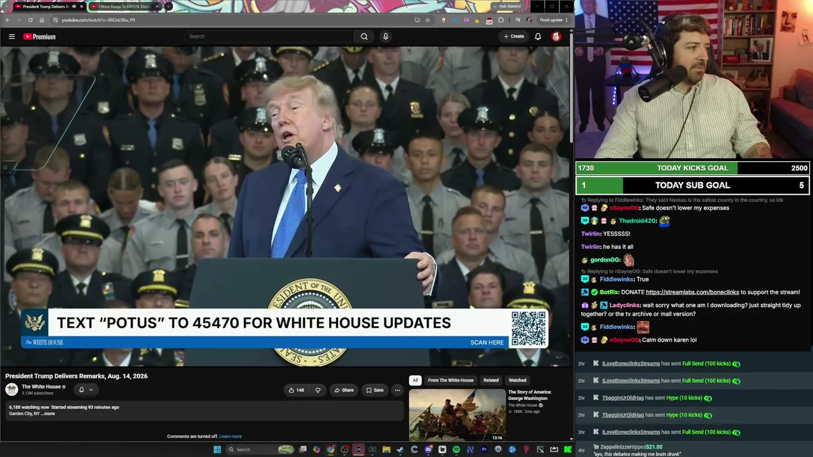
Task: Click the TODAY KICKS GOAL progress bar
Action: [x=693, y=168]
